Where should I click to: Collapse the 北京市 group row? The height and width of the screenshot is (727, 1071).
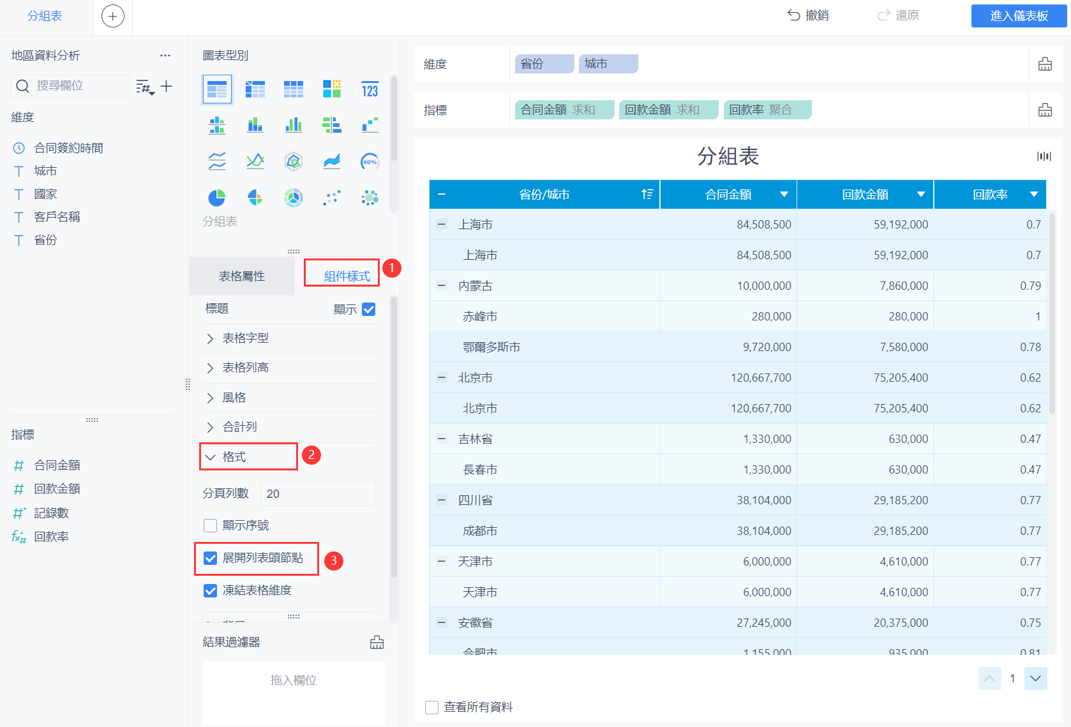[x=442, y=377]
